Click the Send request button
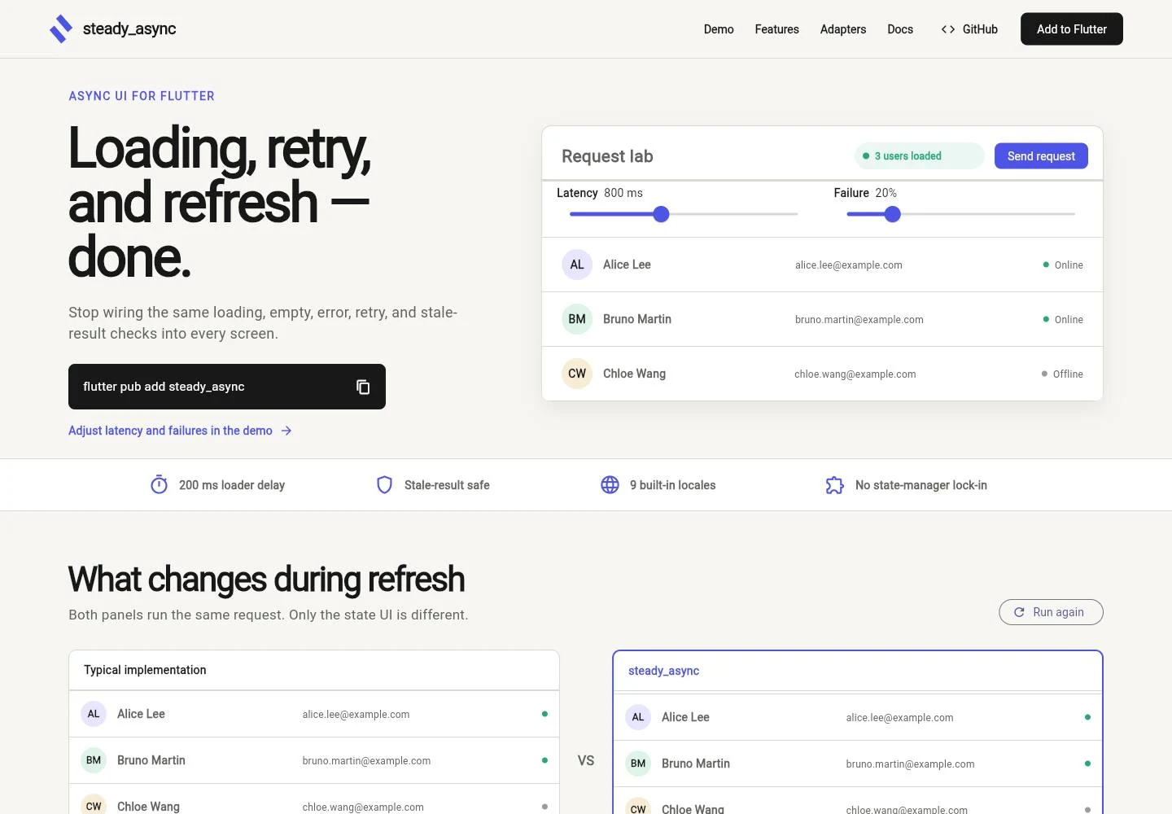Screen dimensions: 1172x814 coord(1041,156)
